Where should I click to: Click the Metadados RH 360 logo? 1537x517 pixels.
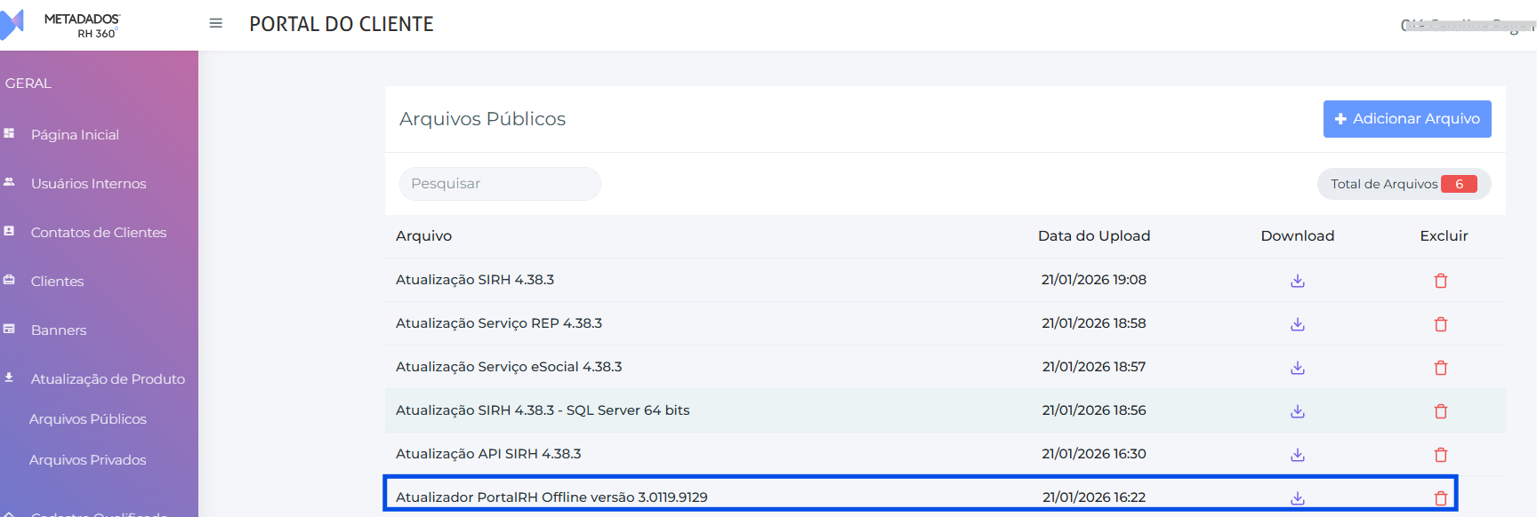[x=62, y=25]
